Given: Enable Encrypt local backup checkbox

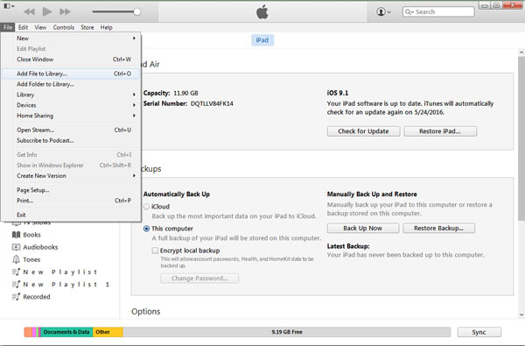Looking at the screenshot, I should 155,251.
